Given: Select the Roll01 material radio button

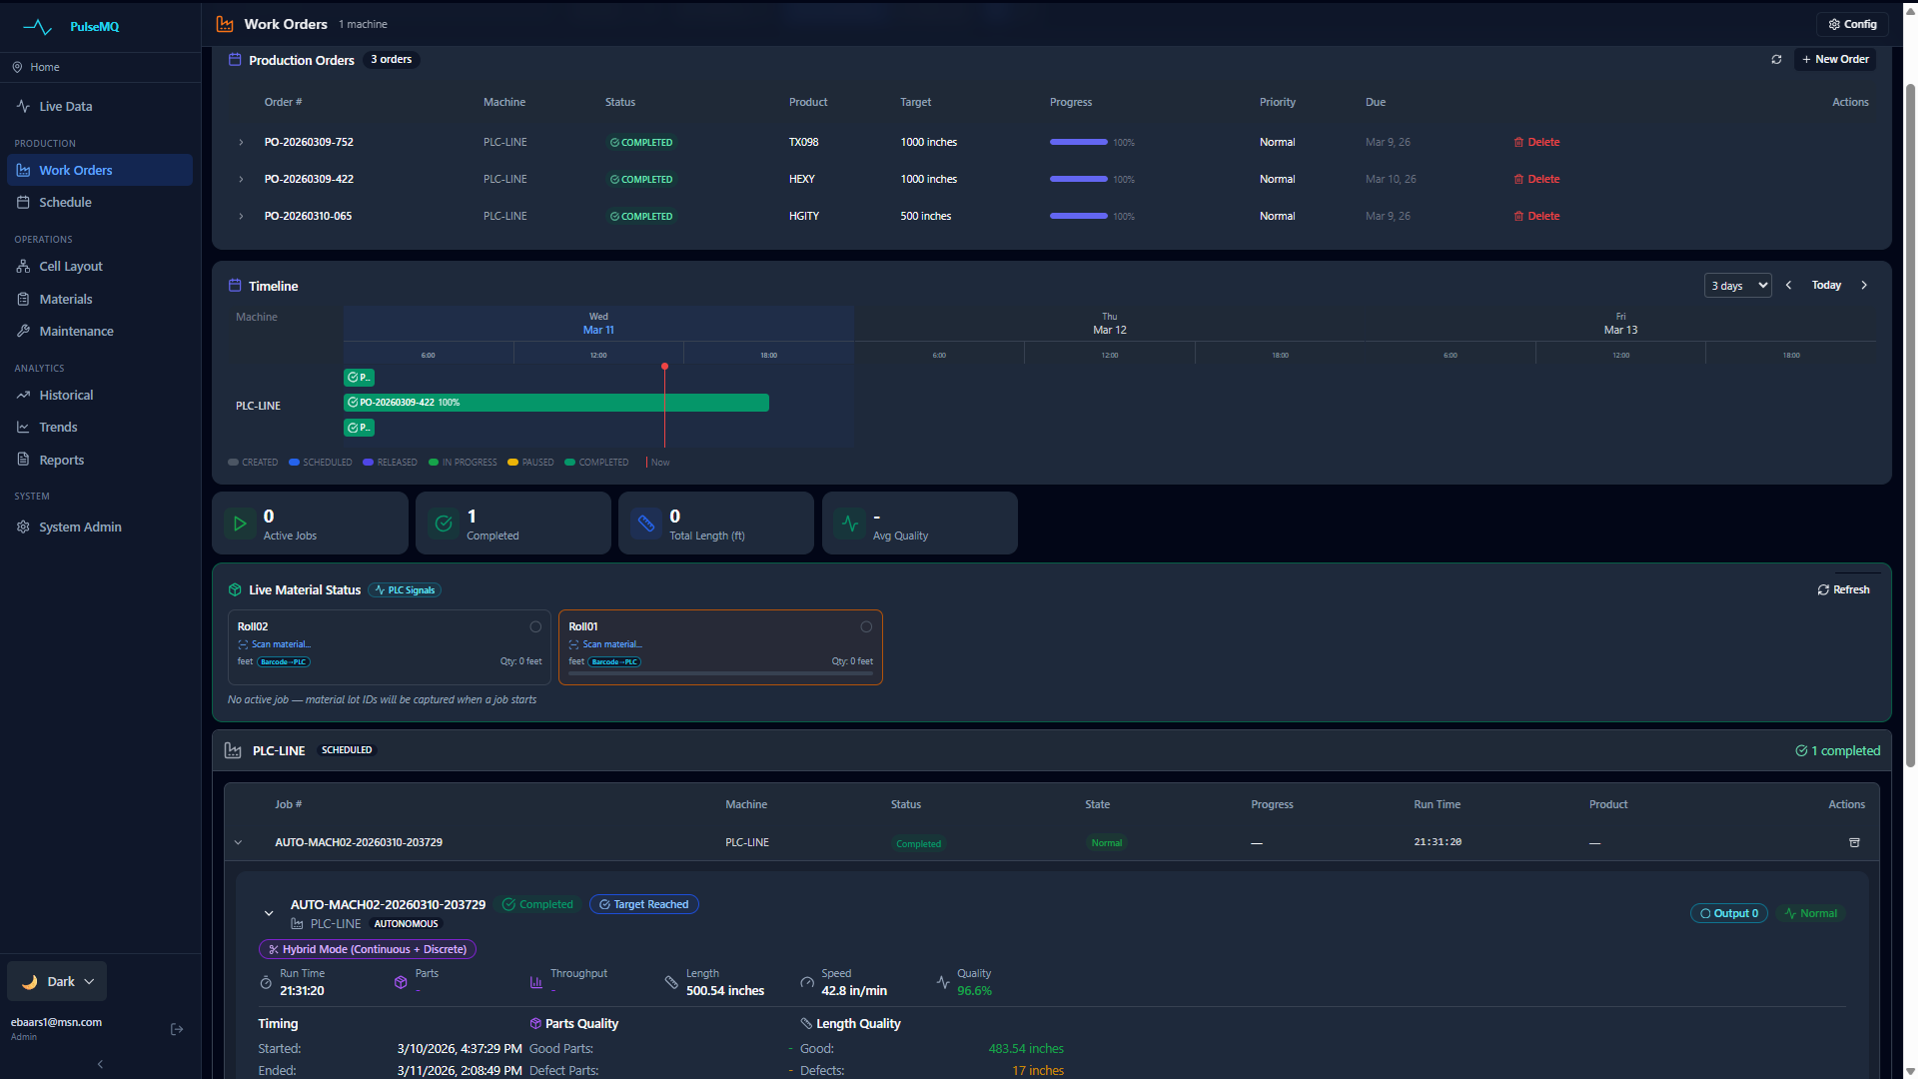Looking at the screenshot, I should [x=866, y=626].
